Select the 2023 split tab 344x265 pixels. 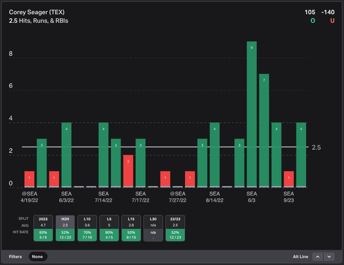pos(43,228)
